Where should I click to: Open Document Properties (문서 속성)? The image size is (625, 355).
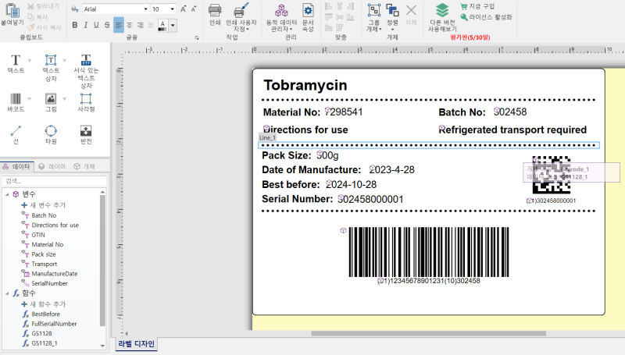308,17
